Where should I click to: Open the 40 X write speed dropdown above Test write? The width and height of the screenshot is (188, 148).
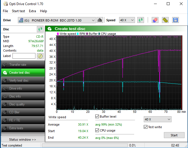pyautogui.click(x=158, y=119)
